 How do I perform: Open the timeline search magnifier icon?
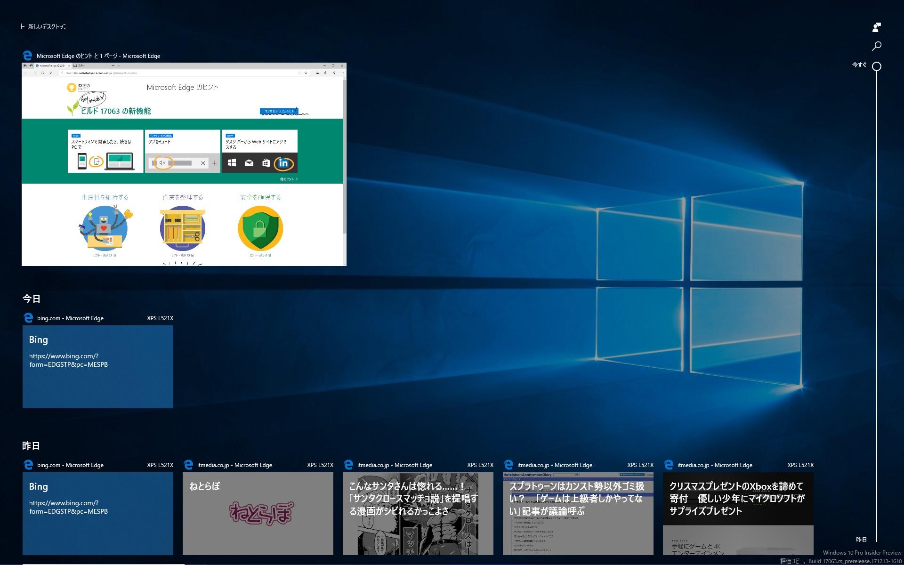876,46
